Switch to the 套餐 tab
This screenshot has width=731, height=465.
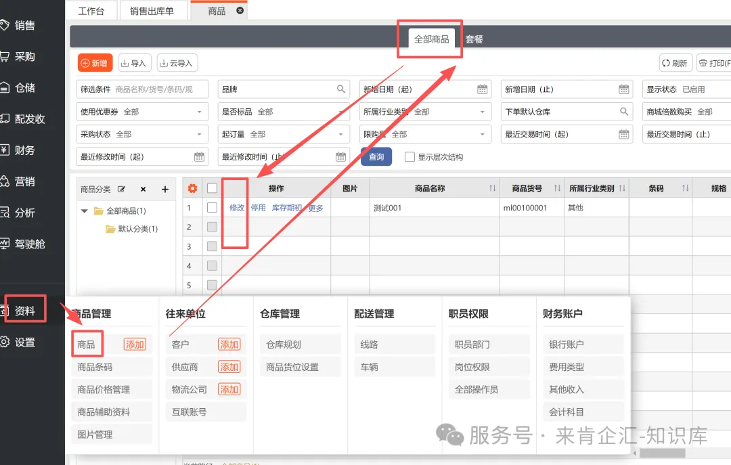(474, 39)
